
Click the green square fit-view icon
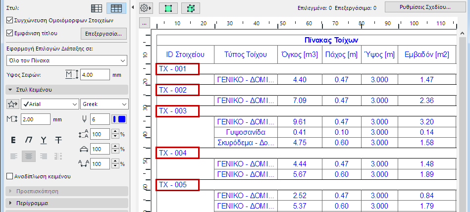(168, 8)
